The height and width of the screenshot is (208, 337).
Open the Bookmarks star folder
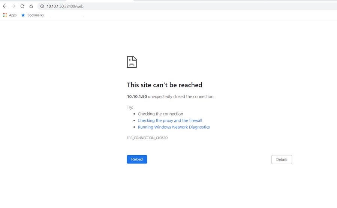pyautogui.click(x=33, y=15)
